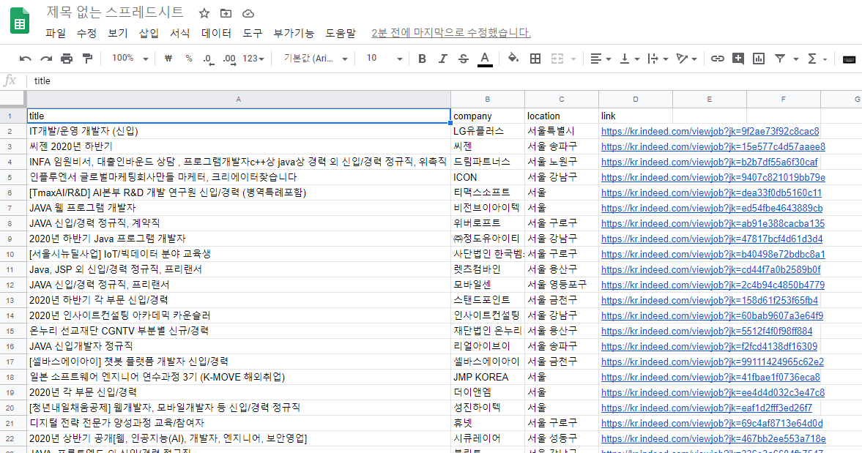Open the 부가기능 menu
Screen dimensions: 862x453
294,34
